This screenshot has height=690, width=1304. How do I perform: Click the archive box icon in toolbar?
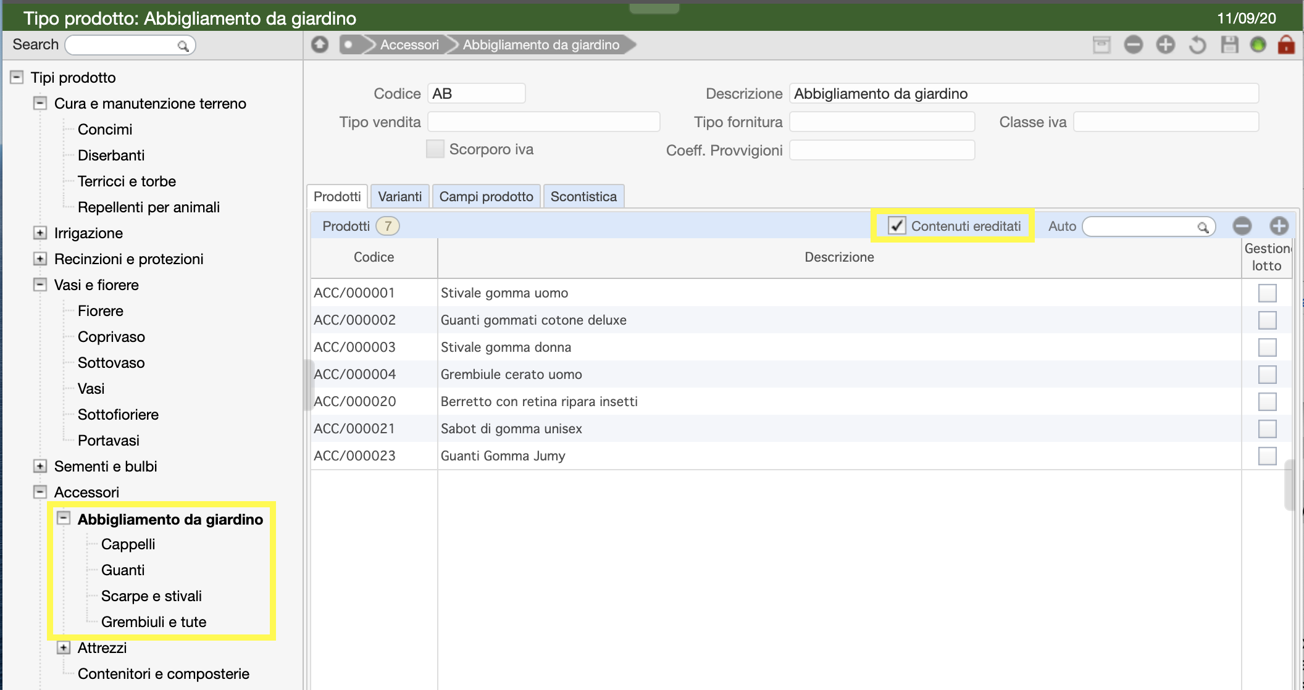(x=1101, y=44)
